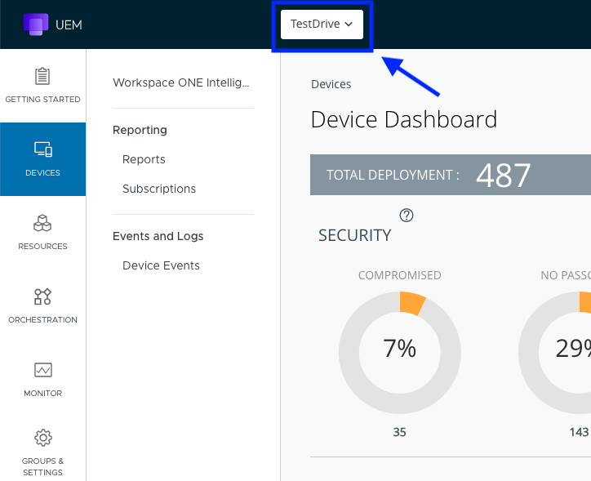The height and width of the screenshot is (481, 591).
Task: Open Device Events under Events and Logs
Action: [x=161, y=265]
